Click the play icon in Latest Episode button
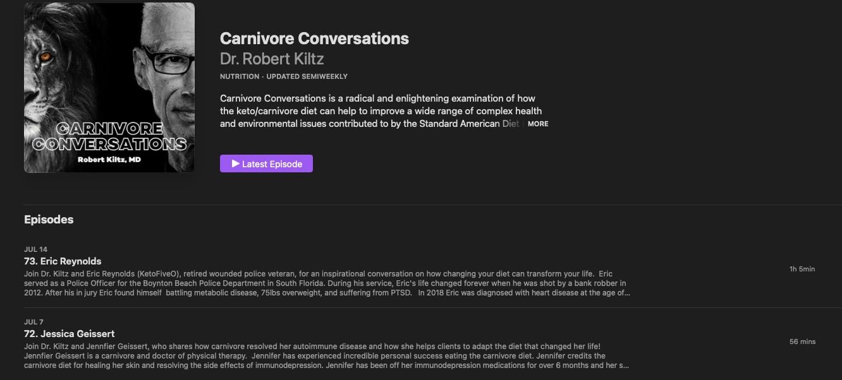 click(x=235, y=163)
